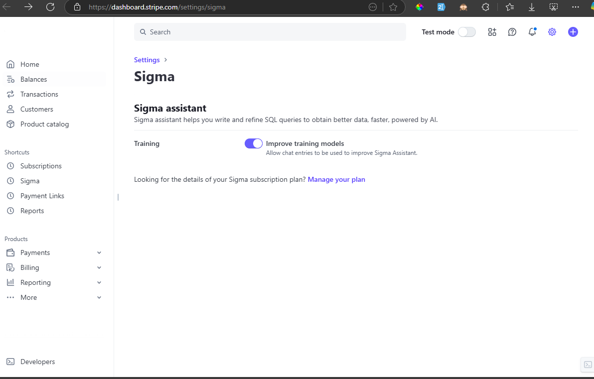Toggle Test mode switch
594x379 pixels.
coord(467,32)
